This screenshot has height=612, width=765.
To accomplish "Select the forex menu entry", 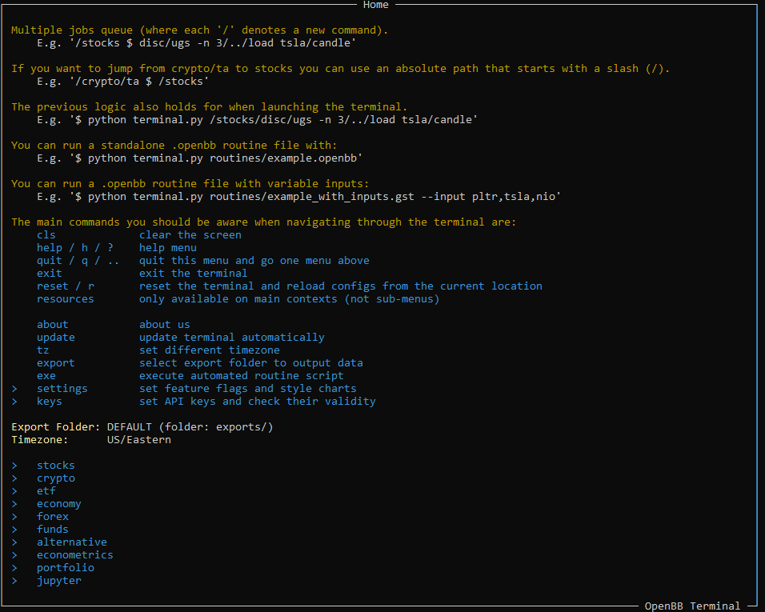I will click(53, 517).
